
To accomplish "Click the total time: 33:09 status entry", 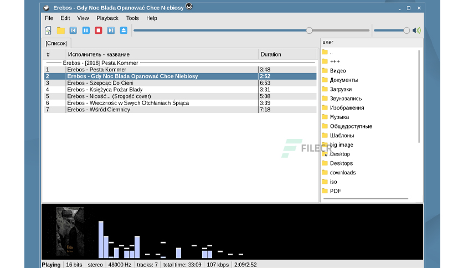I will tap(182, 265).
